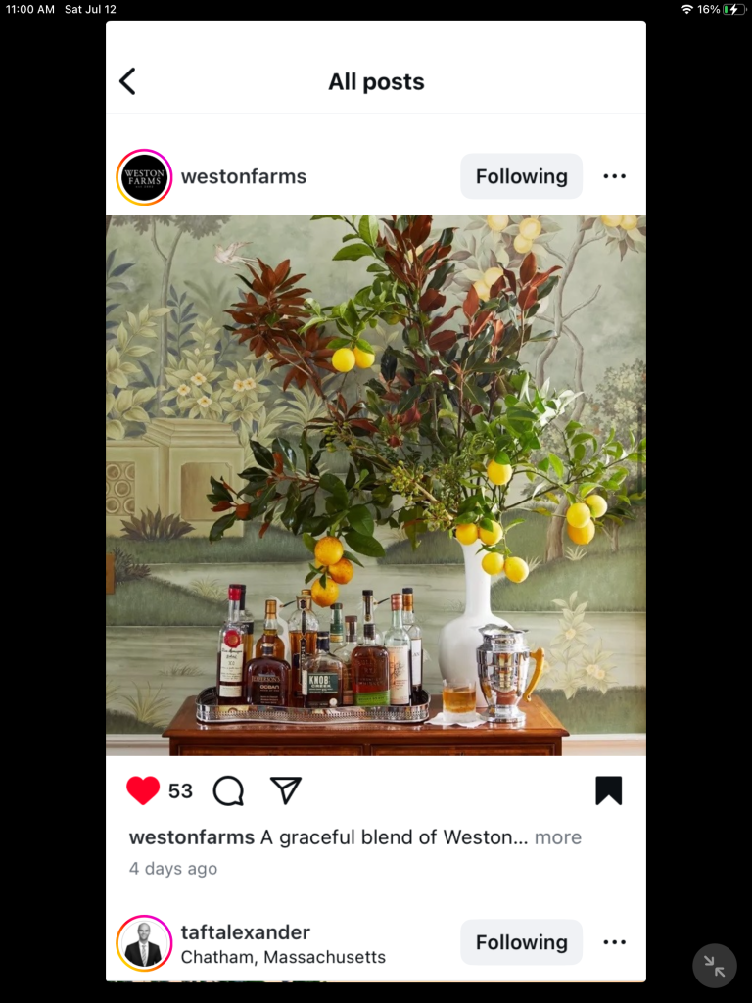Screen dimensions: 752x1003
Task: Toggle the Following button for westonfarms
Action: click(521, 176)
